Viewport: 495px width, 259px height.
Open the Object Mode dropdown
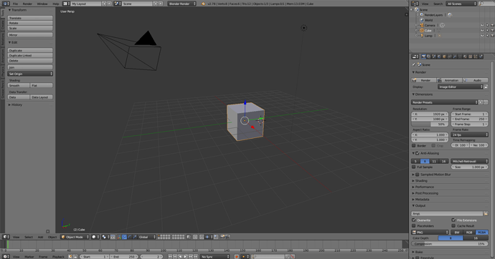[75, 237]
